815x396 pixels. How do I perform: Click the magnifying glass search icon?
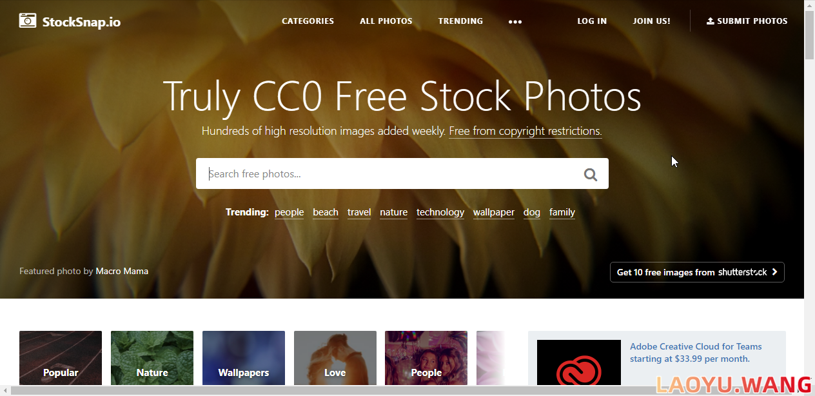[x=591, y=174]
